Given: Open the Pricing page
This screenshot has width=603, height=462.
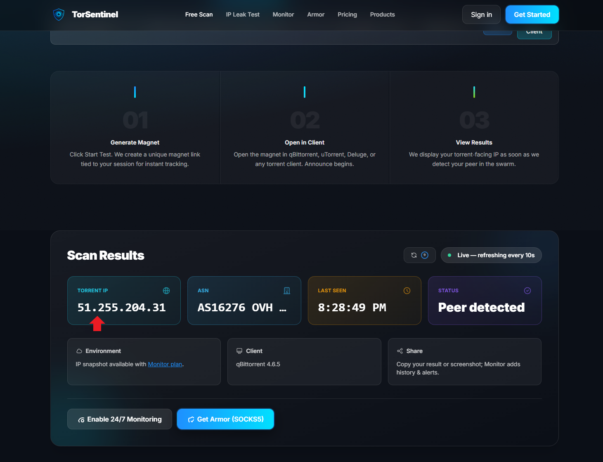Looking at the screenshot, I should pyautogui.click(x=347, y=14).
